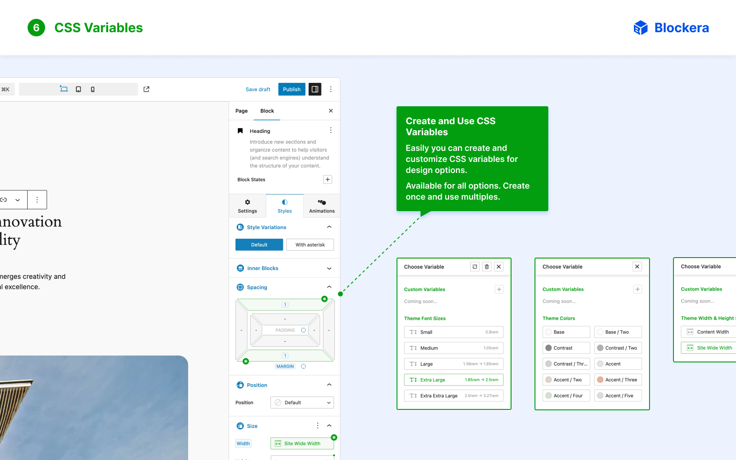Choose the Large font size variable

454,364
